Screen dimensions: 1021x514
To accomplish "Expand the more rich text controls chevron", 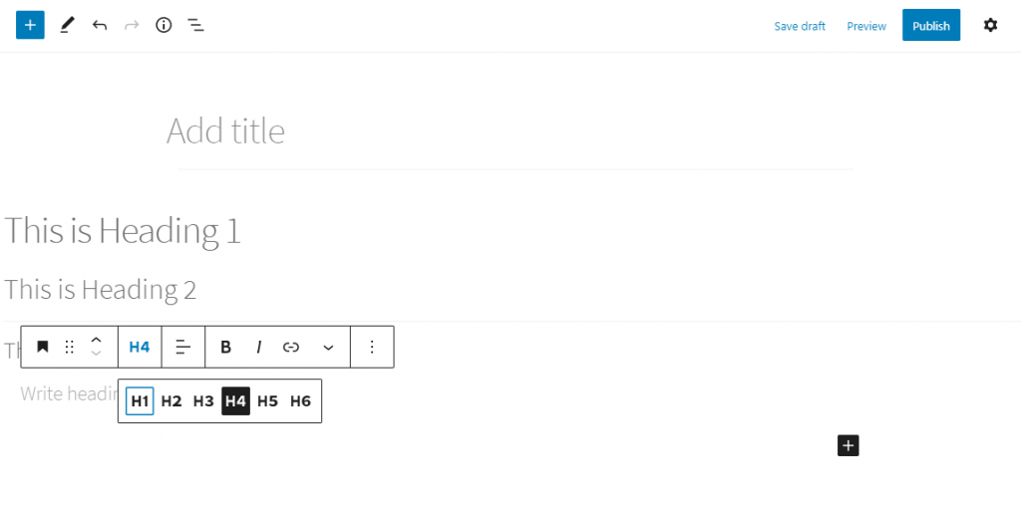I will tap(328, 347).
